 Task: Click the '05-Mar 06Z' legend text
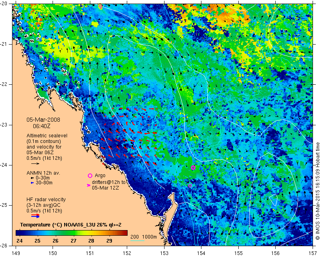(x=39, y=153)
